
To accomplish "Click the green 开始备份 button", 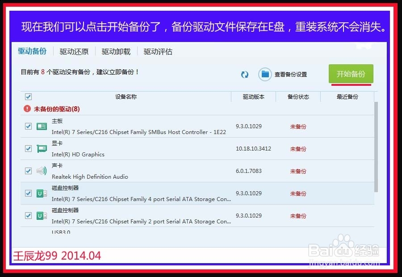I will [351, 75].
